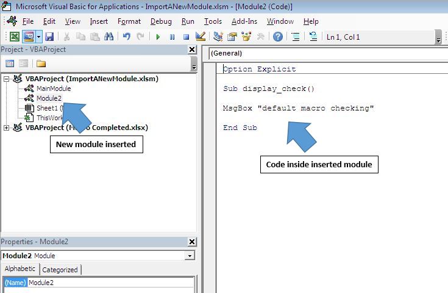Reset execution with stop icon

(x=186, y=37)
